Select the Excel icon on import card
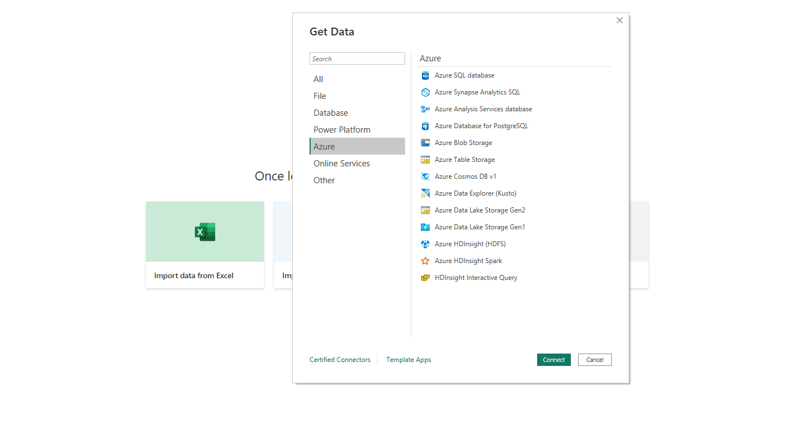 tap(205, 232)
